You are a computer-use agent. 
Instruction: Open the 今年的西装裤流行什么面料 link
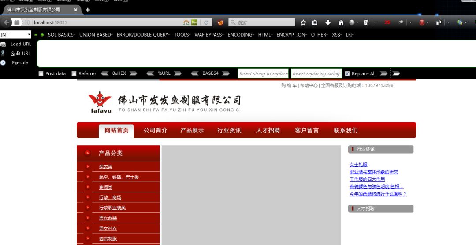378,194
